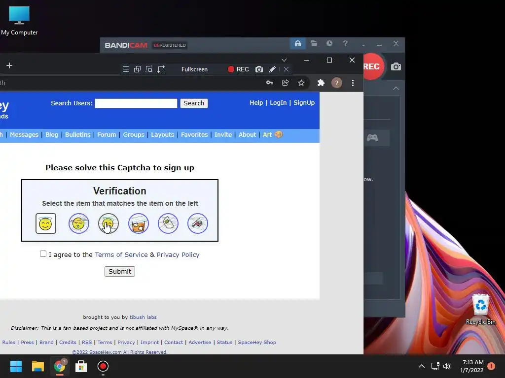Collapse Bandicam panel with up chevron
The image size is (505, 378).
396,89
